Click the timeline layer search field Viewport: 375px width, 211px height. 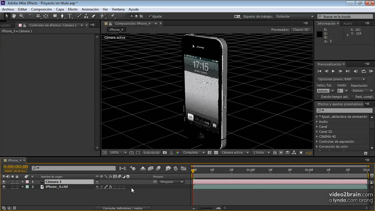pyautogui.click(x=74, y=168)
